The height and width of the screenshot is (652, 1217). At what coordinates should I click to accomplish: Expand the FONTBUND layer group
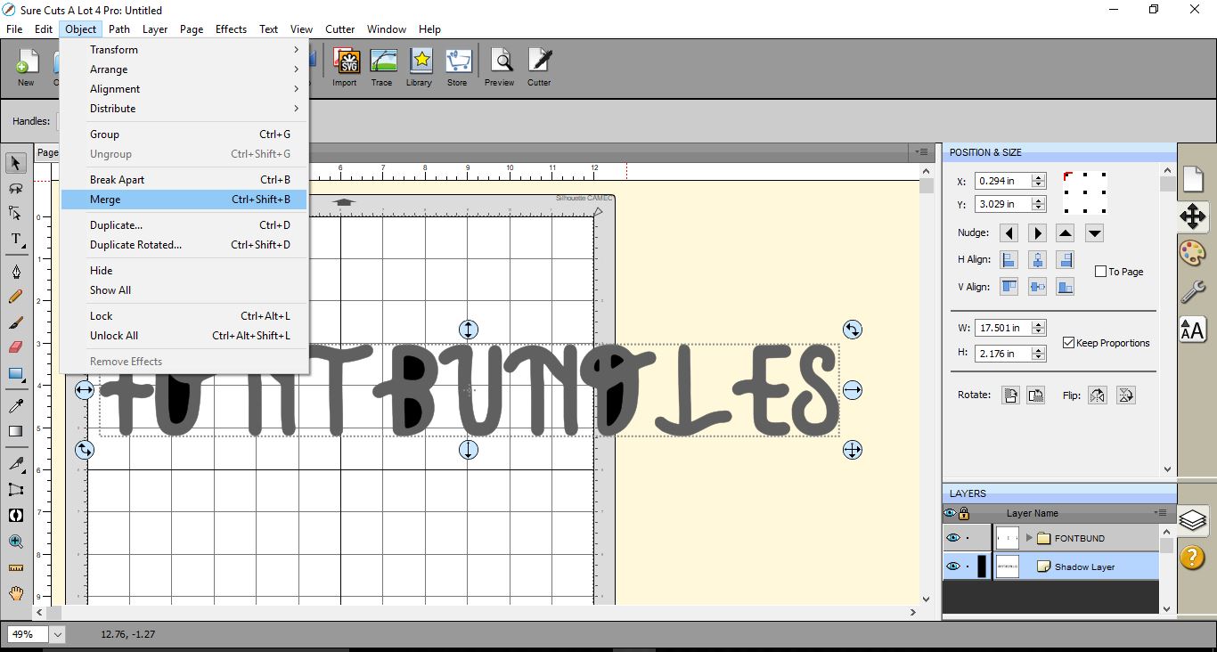(x=1029, y=538)
